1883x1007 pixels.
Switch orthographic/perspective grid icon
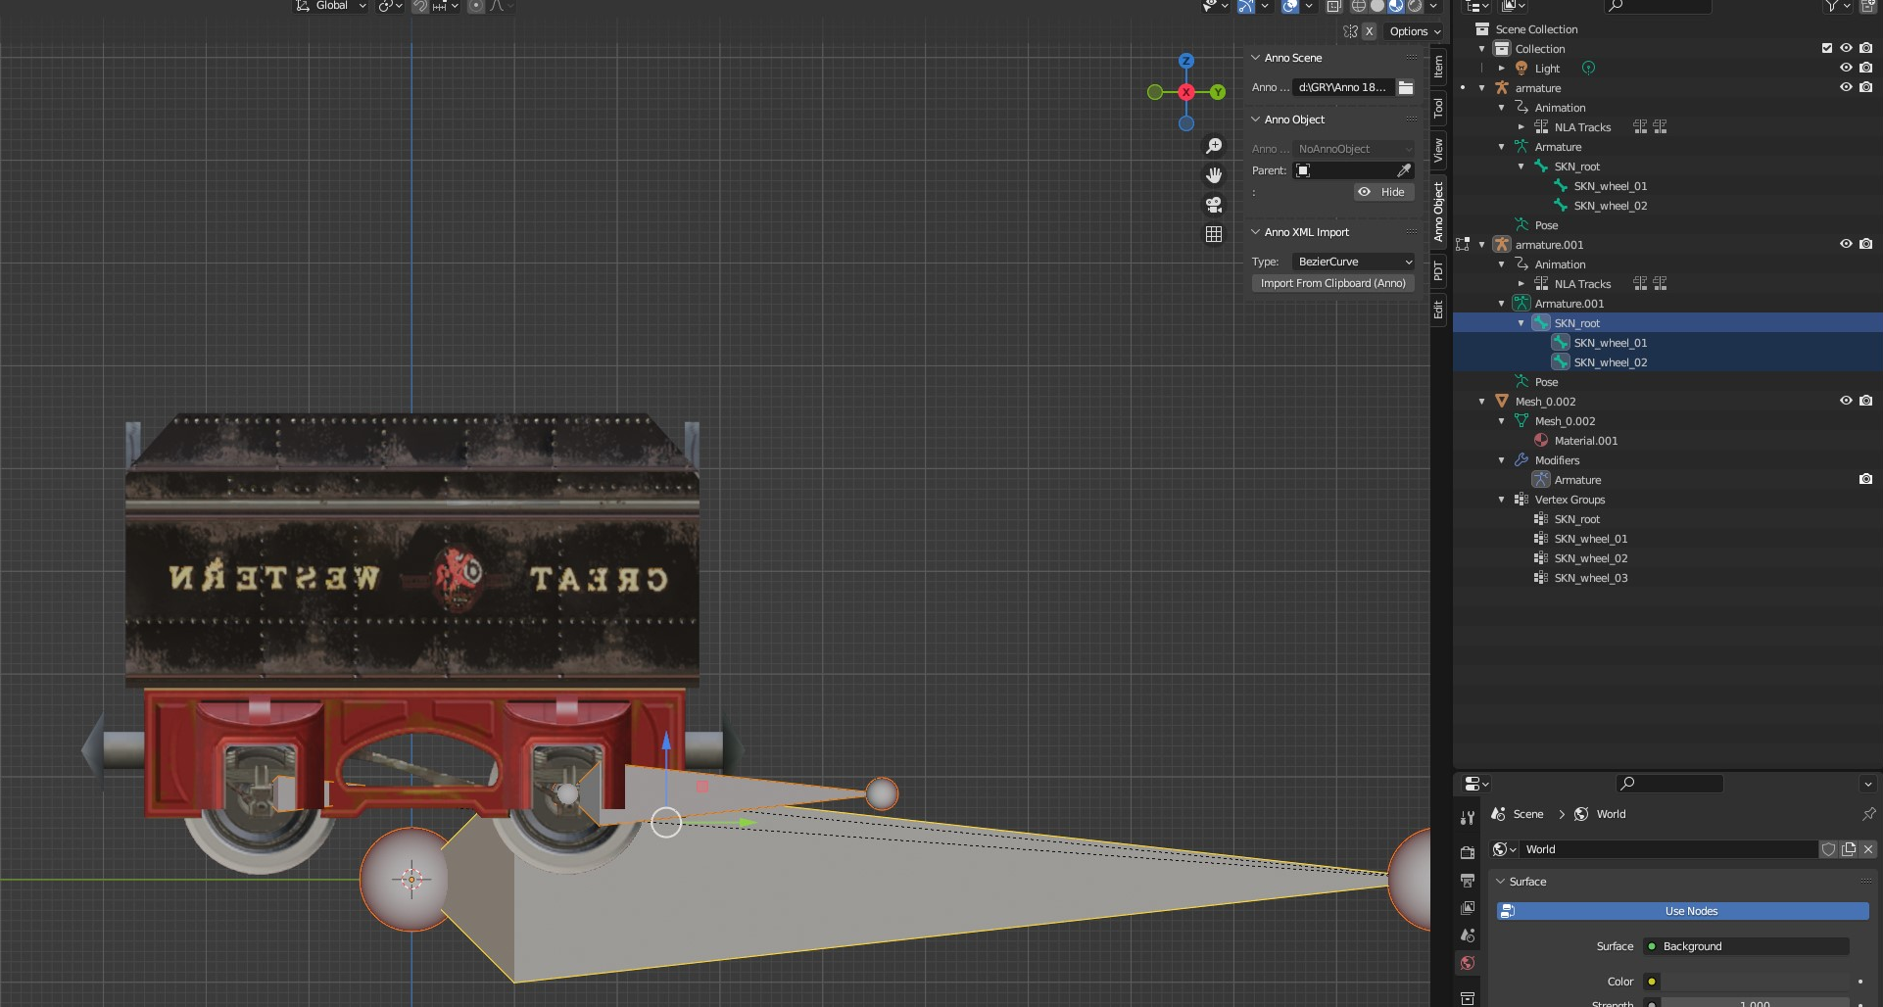coord(1214,234)
